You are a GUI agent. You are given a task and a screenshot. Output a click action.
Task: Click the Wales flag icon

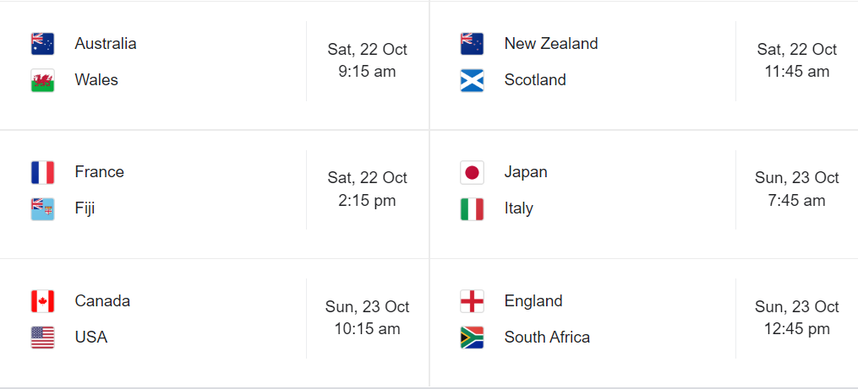point(42,80)
